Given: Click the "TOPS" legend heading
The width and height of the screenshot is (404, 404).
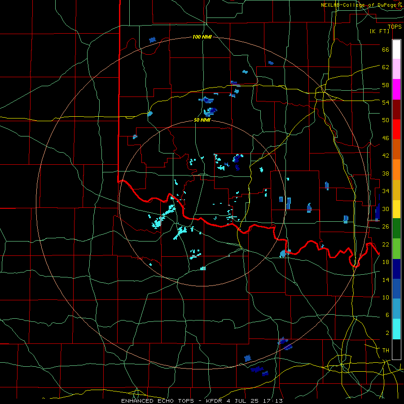Looking at the screenshot, I should [395, 27].
